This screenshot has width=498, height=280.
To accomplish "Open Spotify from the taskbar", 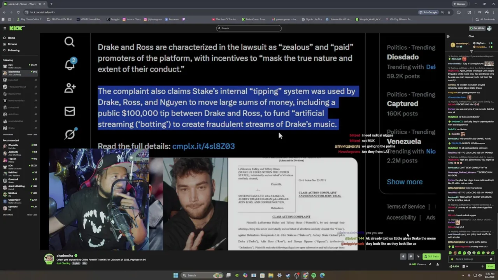I will pyautogui.click(x=314, y=275).
